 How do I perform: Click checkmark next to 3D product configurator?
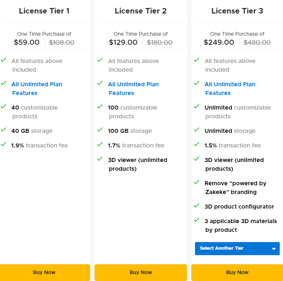tap(197, 206)
